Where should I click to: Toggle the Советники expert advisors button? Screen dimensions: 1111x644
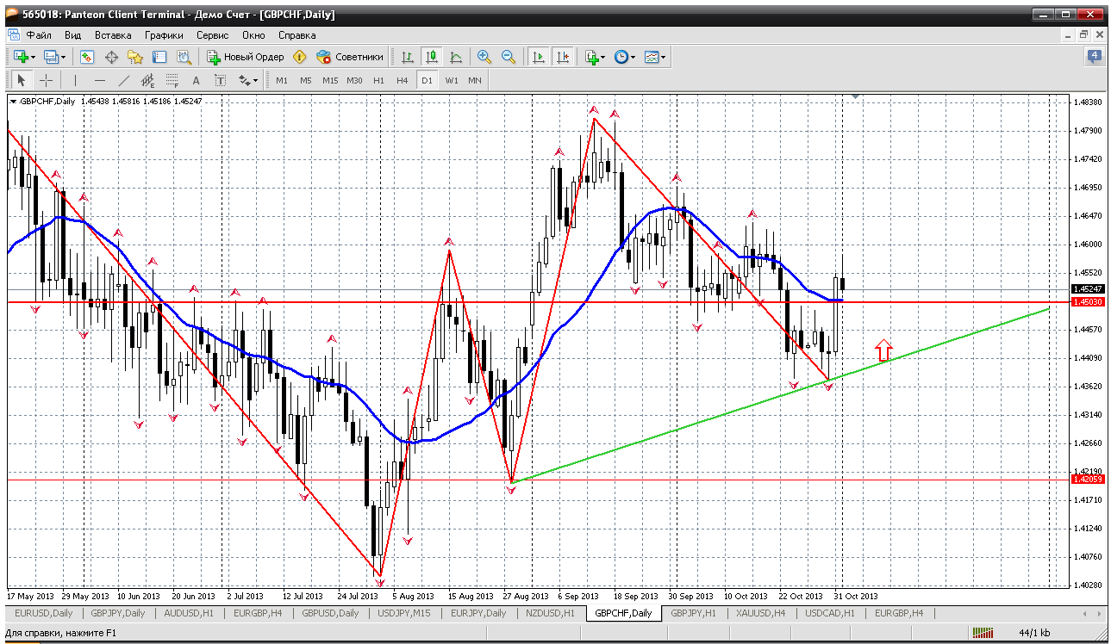tap(350, 57)
